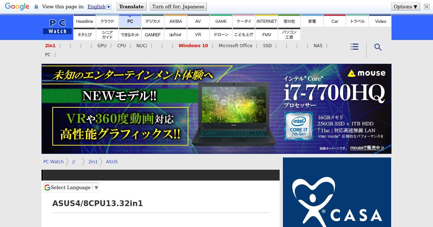Image resolution: width=433 pixels, height=227 pixels.
Task: Open the ケータイ tab
Action: click(244, 21)
